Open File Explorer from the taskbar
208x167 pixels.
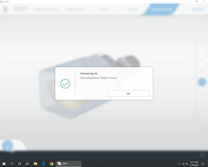(x=36, y=164)
